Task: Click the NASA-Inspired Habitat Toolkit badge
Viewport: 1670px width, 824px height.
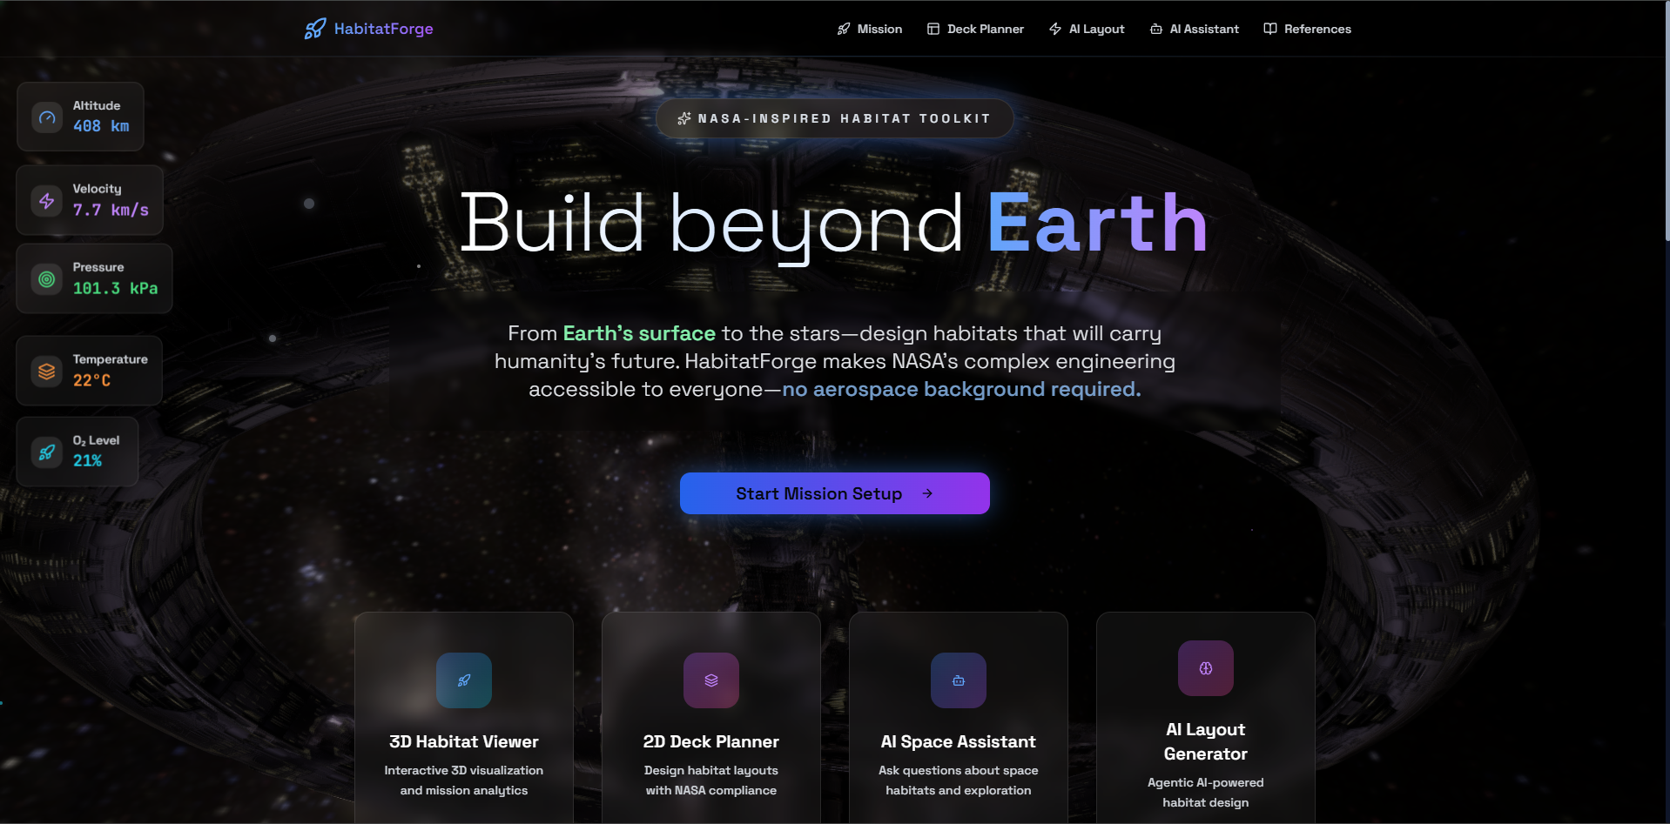Action: [835, 118]
